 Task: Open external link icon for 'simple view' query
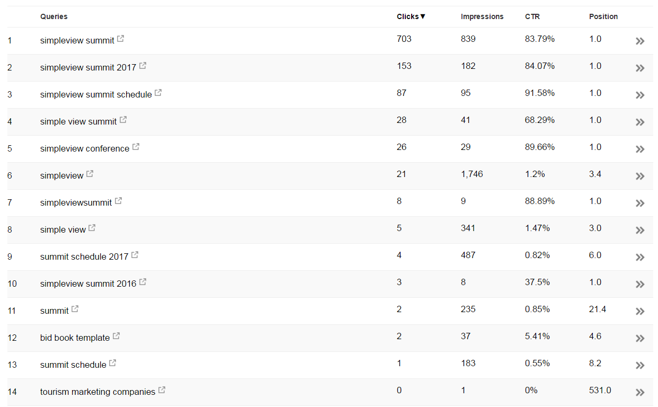pos(92,228)
